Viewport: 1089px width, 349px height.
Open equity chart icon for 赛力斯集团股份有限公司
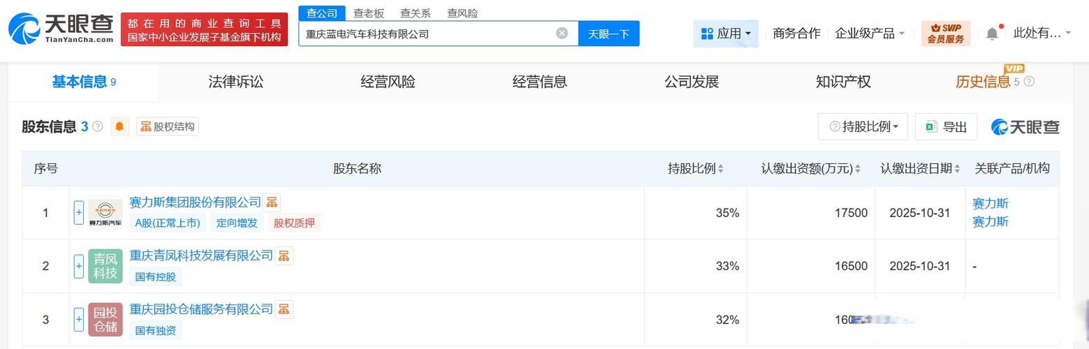(272, 202)
